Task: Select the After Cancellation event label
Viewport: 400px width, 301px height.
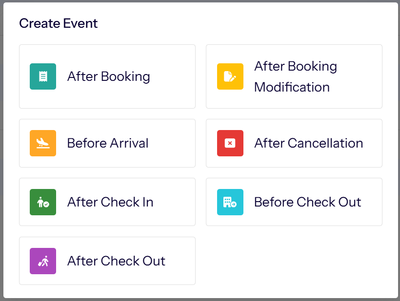Action: click(x=309, y=143)
